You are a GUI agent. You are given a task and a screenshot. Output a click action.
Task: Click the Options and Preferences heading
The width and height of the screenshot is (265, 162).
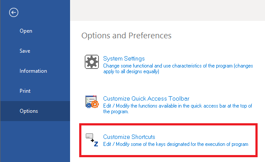(x=126, y=36)
